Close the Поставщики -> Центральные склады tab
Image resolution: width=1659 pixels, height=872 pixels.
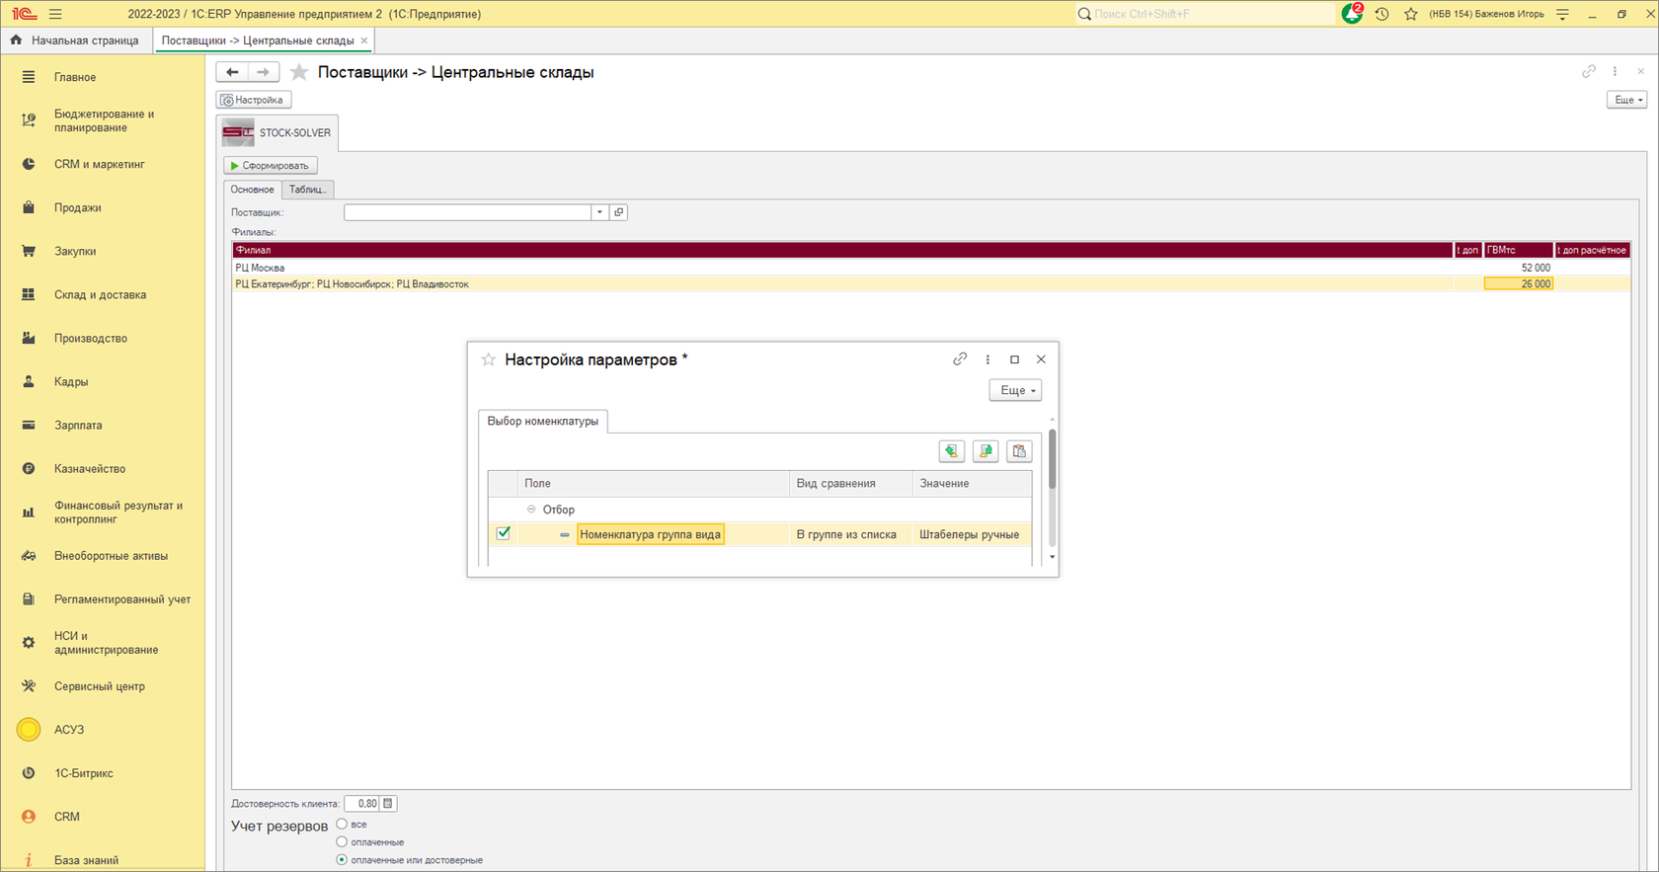(x=364, y=40)
